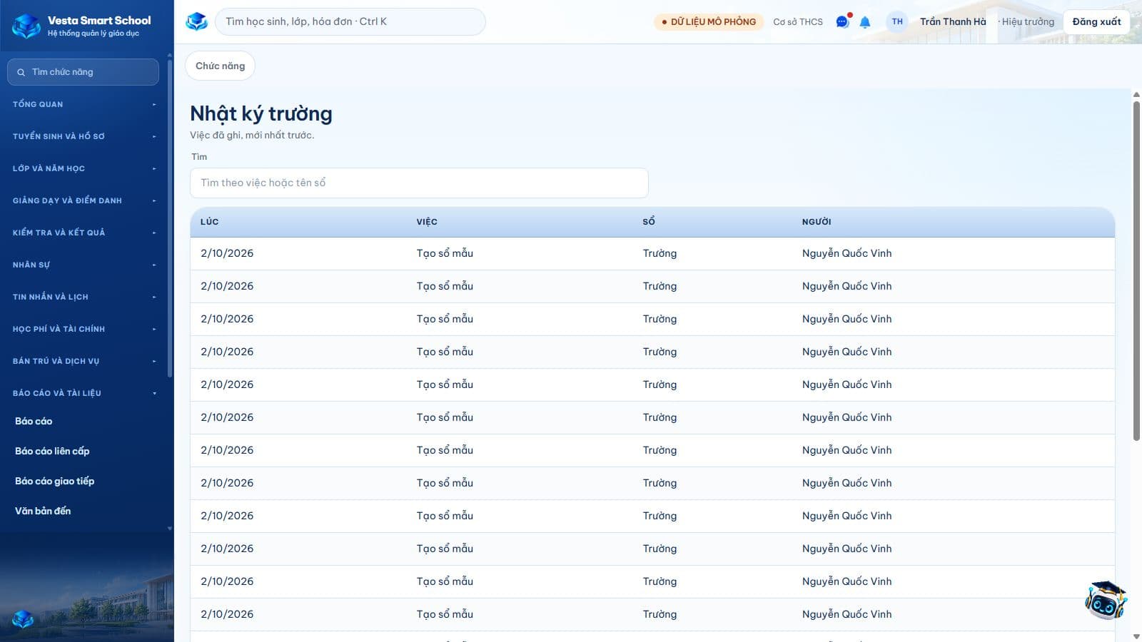Viewport: 1142px width, 642px height.
Task: Open Văn bản đến page
Action: point(43,511)
